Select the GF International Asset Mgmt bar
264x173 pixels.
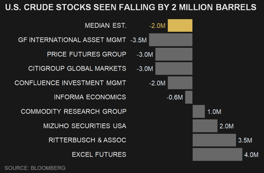tap(170, 40)
